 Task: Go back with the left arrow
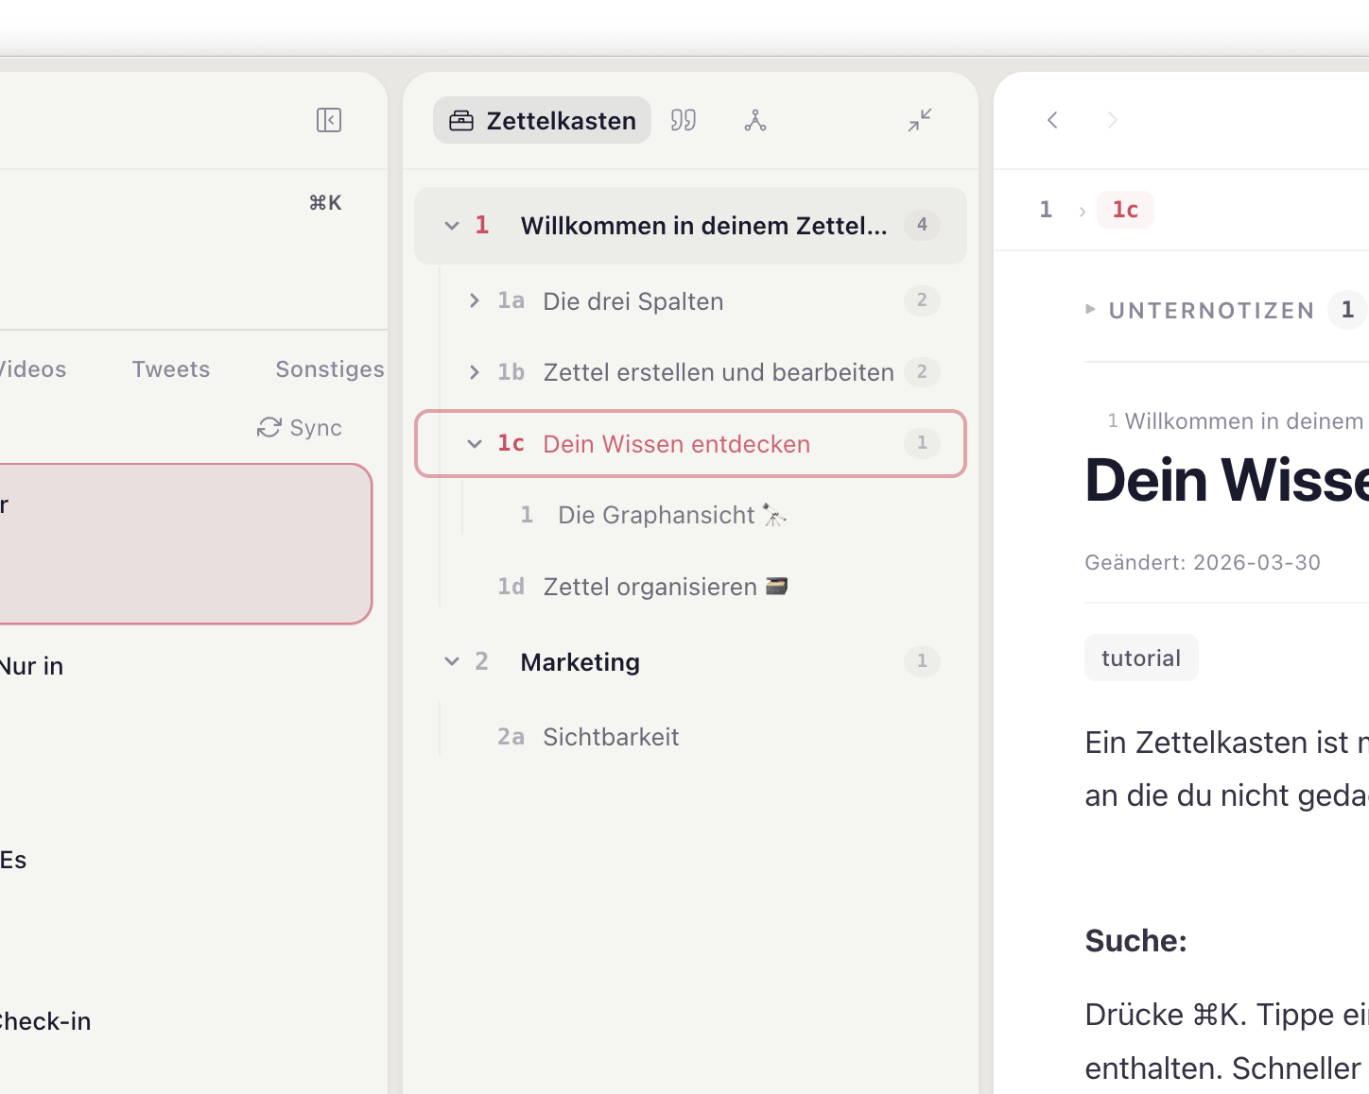pos(1052,120)
